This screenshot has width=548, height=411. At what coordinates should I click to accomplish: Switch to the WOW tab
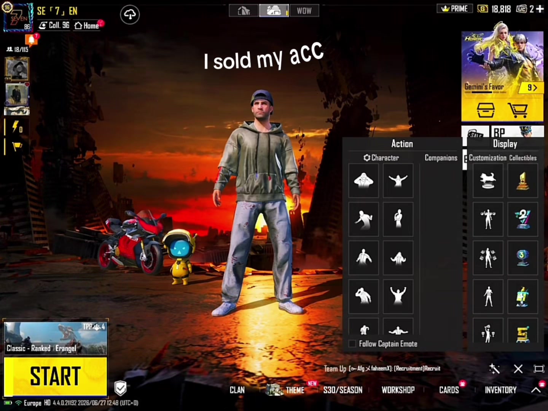click(x=304, y=11)
